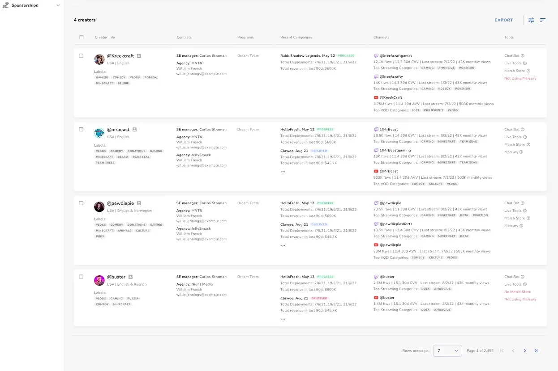This screenshot has width=558, height=371.
Task: Open the Rows per page dropdown
Action: tap(447, 351)
